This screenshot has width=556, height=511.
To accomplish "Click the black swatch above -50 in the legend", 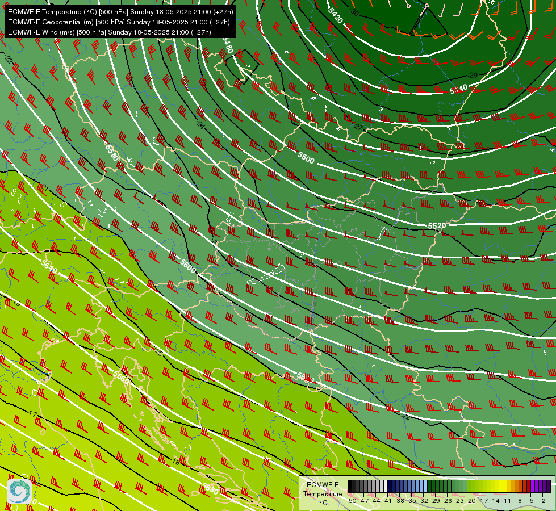I will [350, 487].
